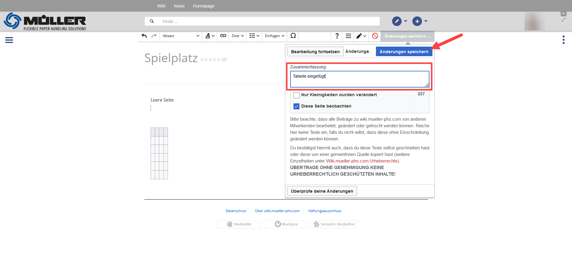Click the undo arrow icon
The height and width of the screenshot is (276, 572).
tap(144, 36)
